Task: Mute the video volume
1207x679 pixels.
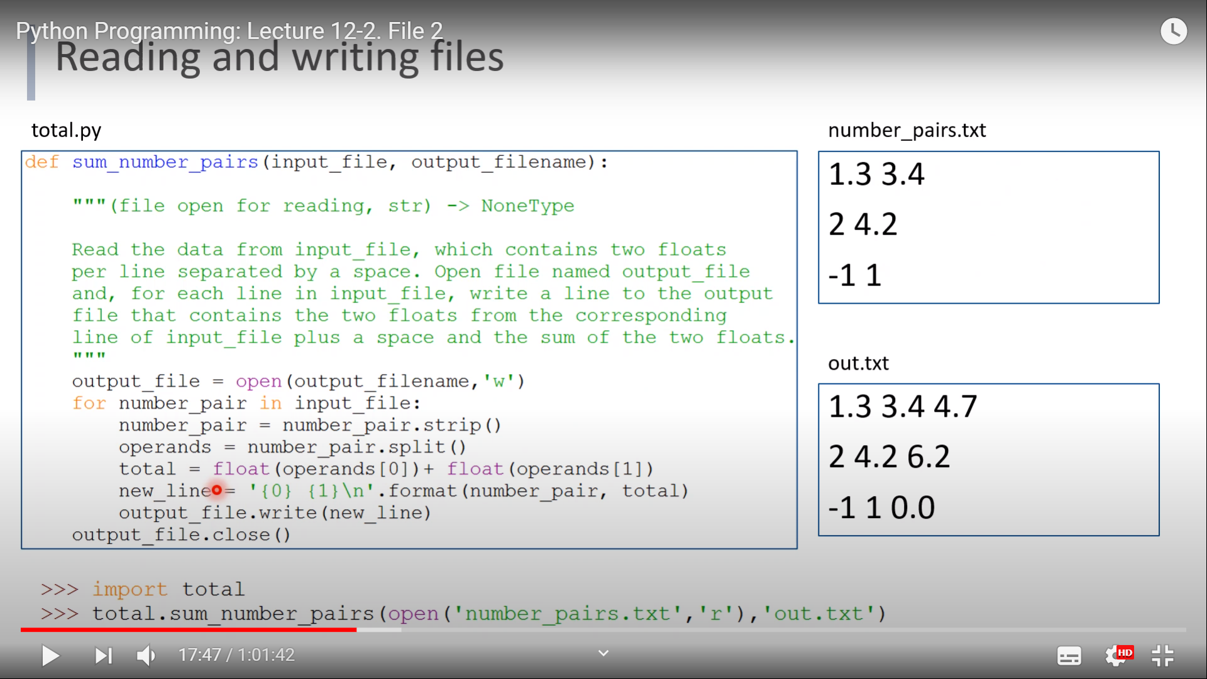Action: pos(146,656)
